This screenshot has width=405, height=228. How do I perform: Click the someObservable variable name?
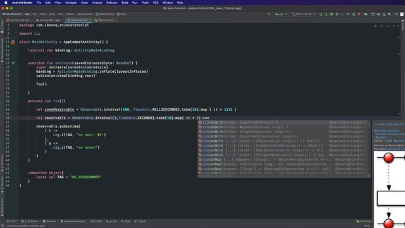pyautogui.click(x=59, y=110)
